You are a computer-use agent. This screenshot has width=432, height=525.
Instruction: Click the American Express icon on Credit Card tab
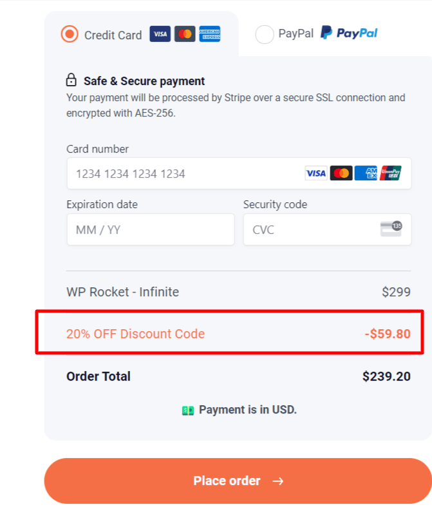click(x=210, y=33)
